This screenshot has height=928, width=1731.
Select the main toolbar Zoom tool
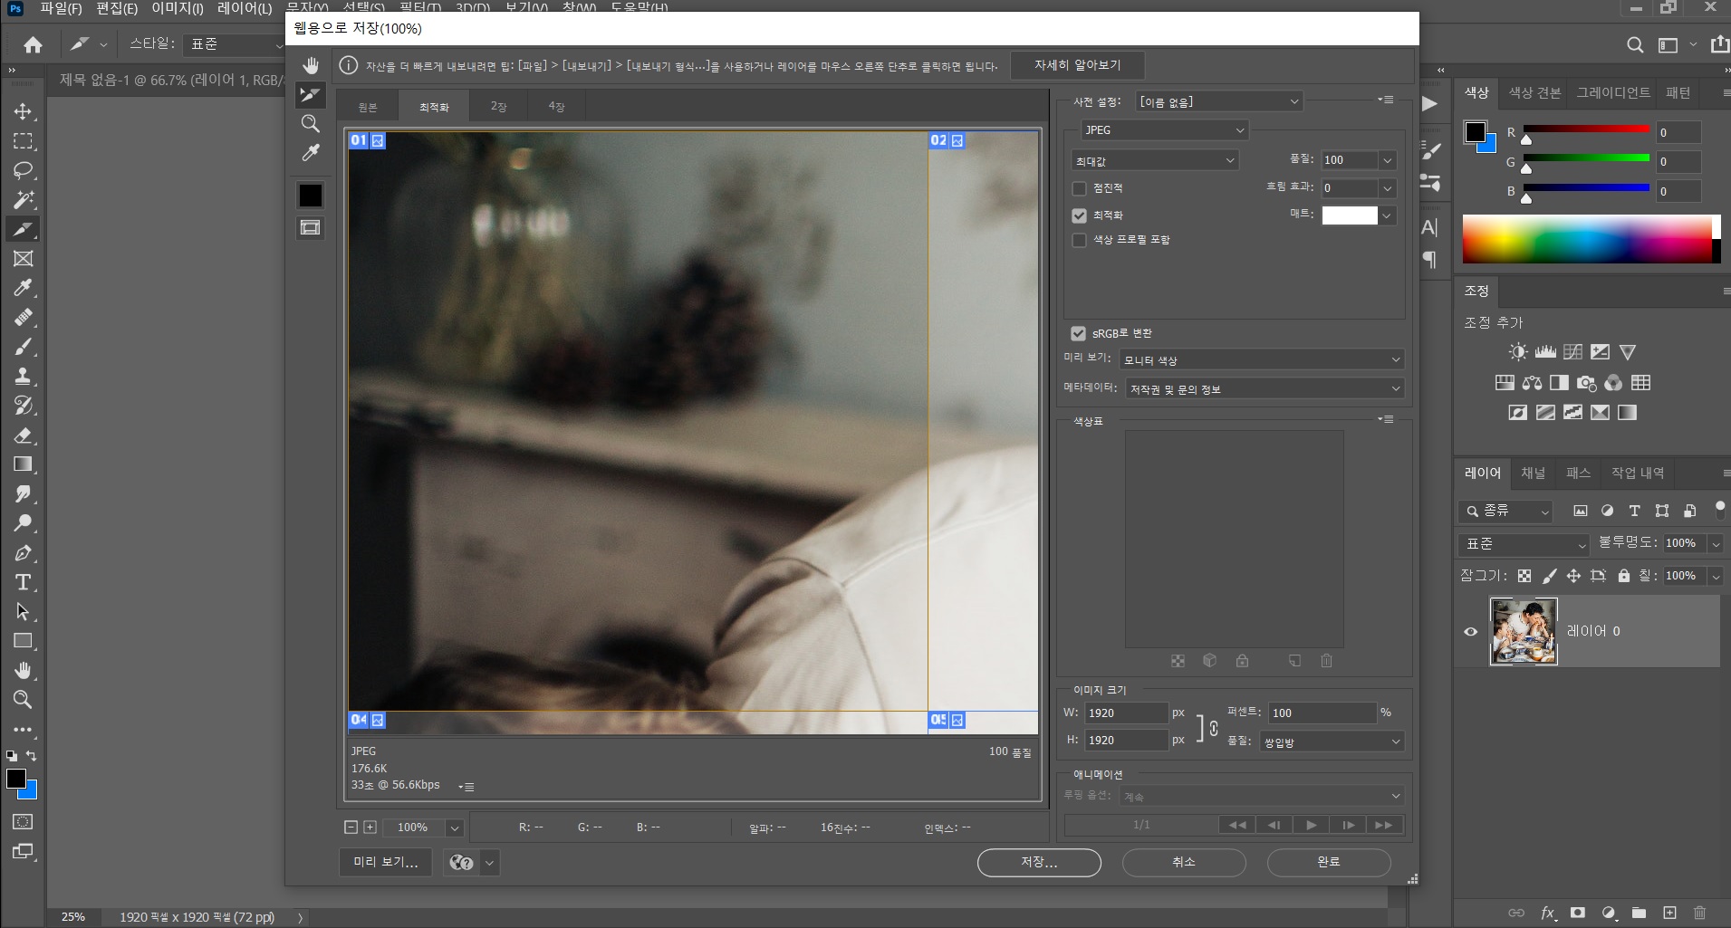pyautogui.click(x=23, y=700)
